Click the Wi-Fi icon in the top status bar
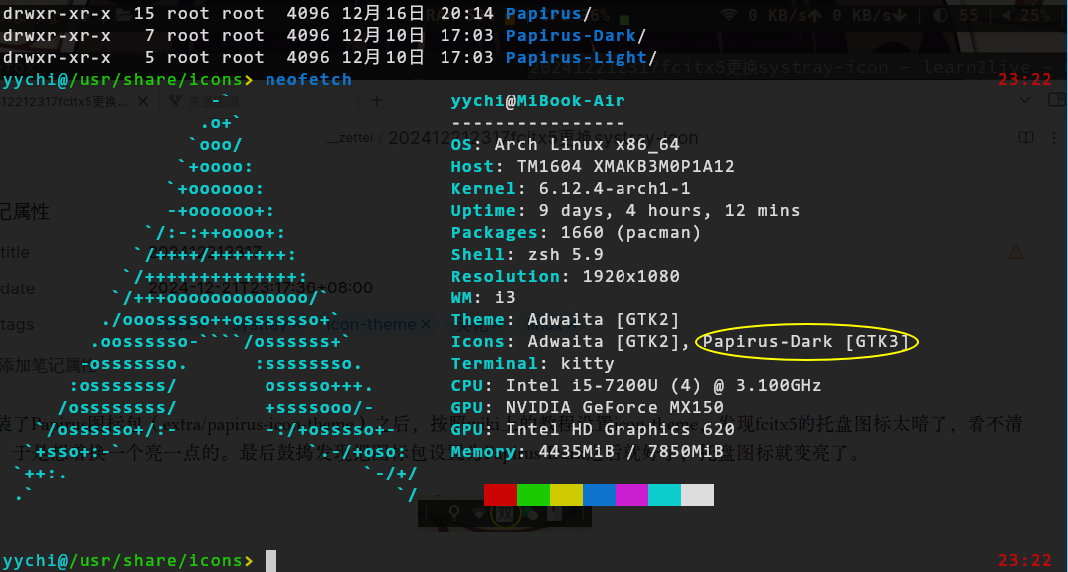The image size is (1068, 572). click(x=731, y=15)
